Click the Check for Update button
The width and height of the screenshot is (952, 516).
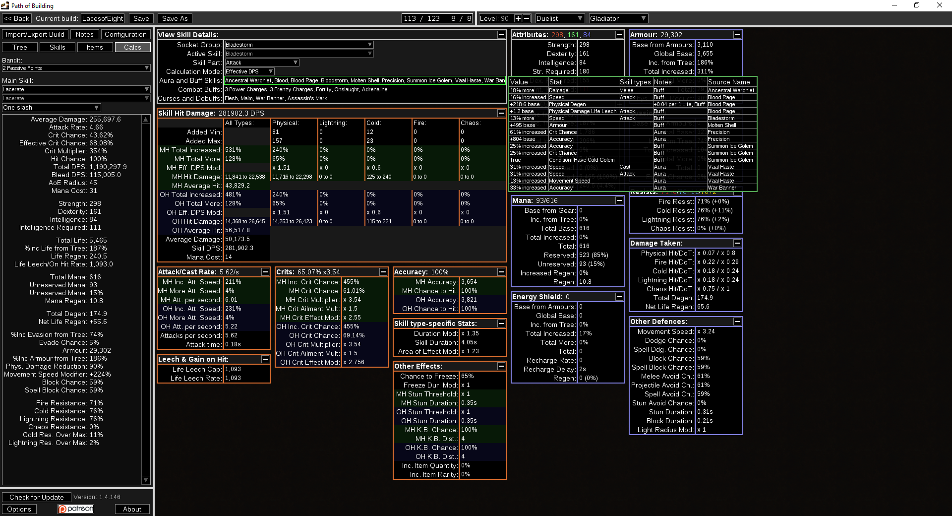point(36,497)
